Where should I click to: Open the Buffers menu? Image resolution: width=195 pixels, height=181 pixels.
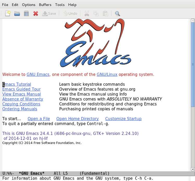click(45, 5)
